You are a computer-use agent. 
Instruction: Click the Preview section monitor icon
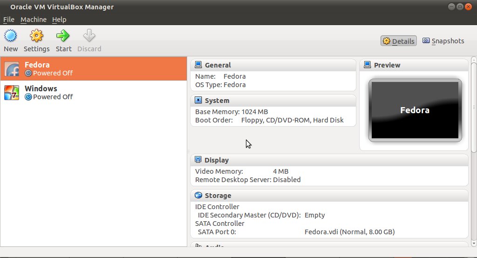tap(368, 65)
